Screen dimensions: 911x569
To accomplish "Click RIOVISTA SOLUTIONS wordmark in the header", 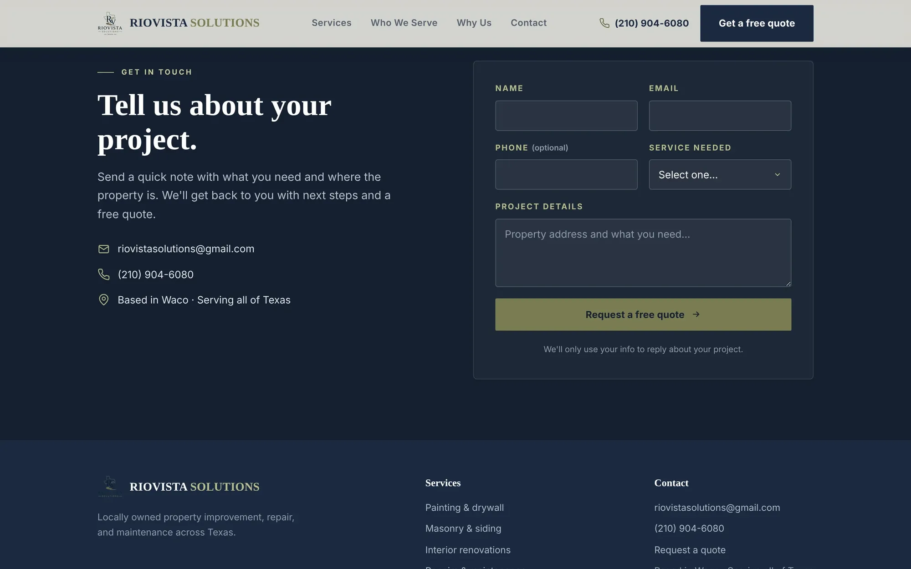I will [x=194, y=23].
